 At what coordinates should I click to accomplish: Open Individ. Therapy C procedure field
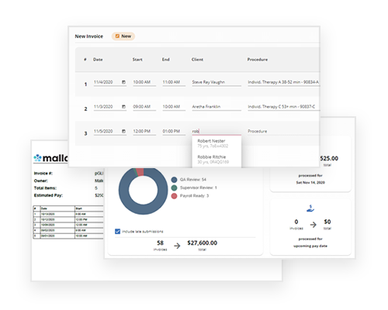(x=283, y=107)
